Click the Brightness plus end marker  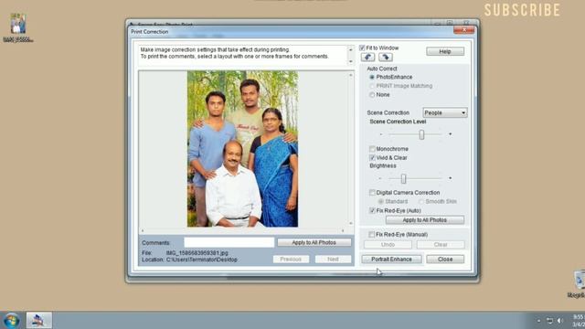pyautogui.click(x=451, y=179)
